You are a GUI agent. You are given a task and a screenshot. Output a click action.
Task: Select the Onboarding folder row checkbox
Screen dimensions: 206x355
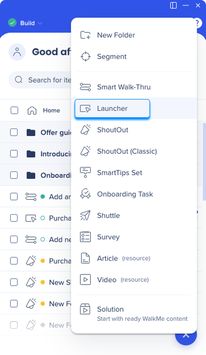(x=14, y=175)
